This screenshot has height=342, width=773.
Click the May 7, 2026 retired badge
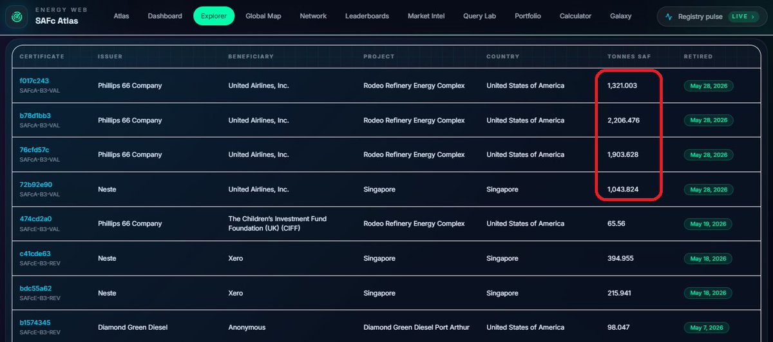(x=707, y=327)
